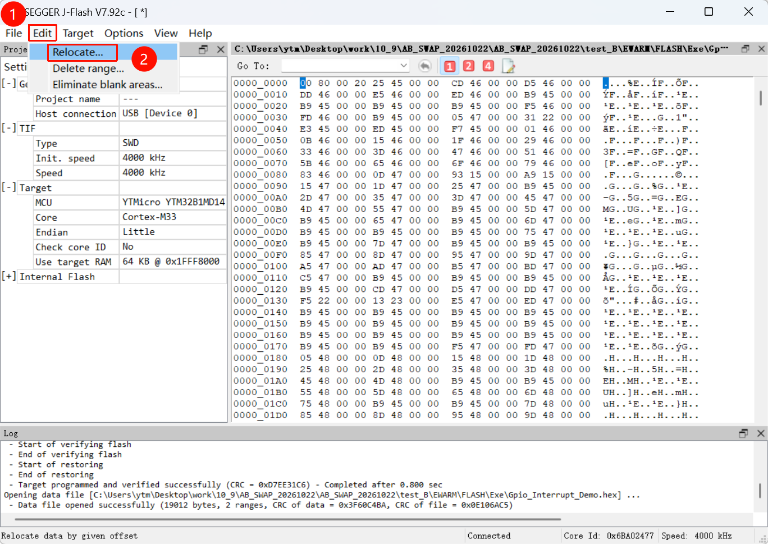Open the View menu
Screen dimensions: 768x544
[x=166, y=33]
